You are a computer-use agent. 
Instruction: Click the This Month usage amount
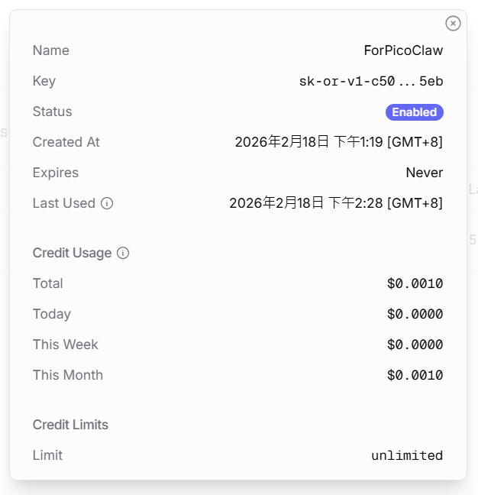[415, 375]
